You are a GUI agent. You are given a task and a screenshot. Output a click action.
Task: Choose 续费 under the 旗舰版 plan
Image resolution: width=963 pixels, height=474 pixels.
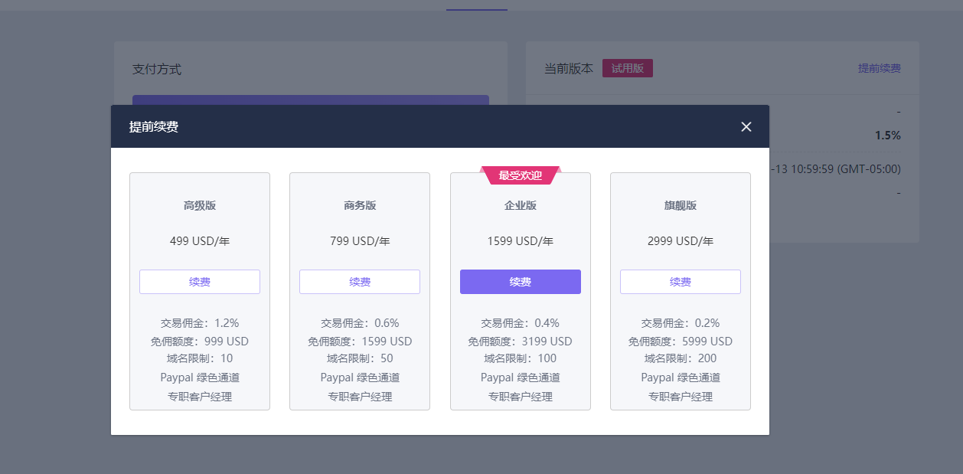(681, 282)
